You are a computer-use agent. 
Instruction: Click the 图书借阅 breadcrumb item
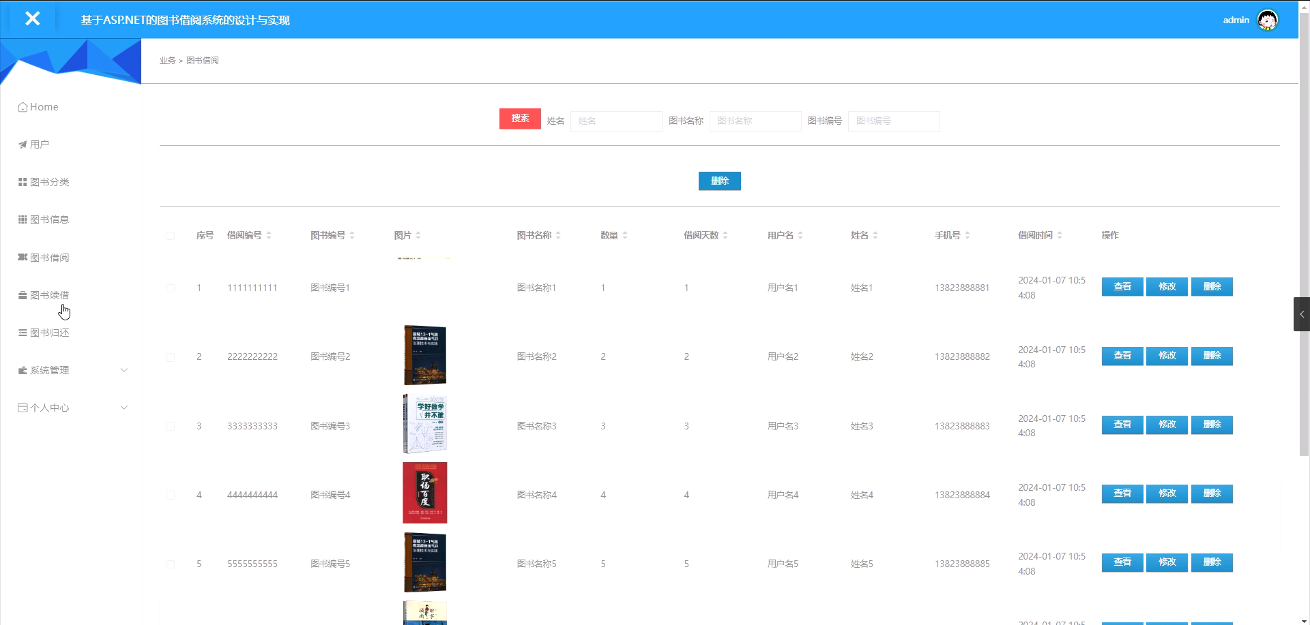(x=202, y=60)
